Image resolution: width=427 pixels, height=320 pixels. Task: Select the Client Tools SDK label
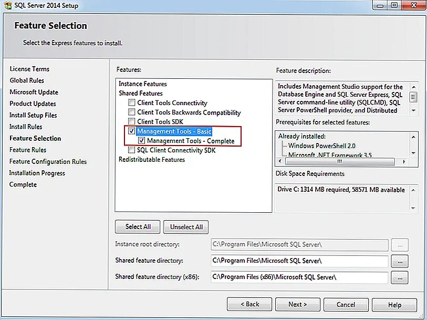160,121
